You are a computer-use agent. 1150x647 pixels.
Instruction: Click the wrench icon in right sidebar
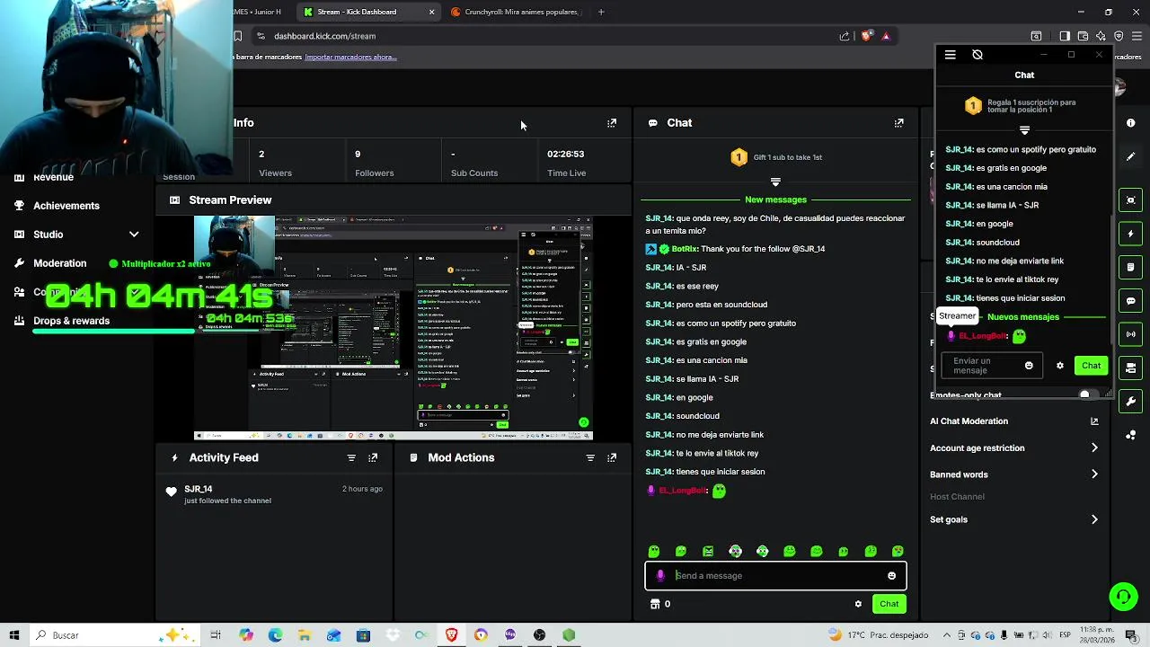(x=1130, y=401)
